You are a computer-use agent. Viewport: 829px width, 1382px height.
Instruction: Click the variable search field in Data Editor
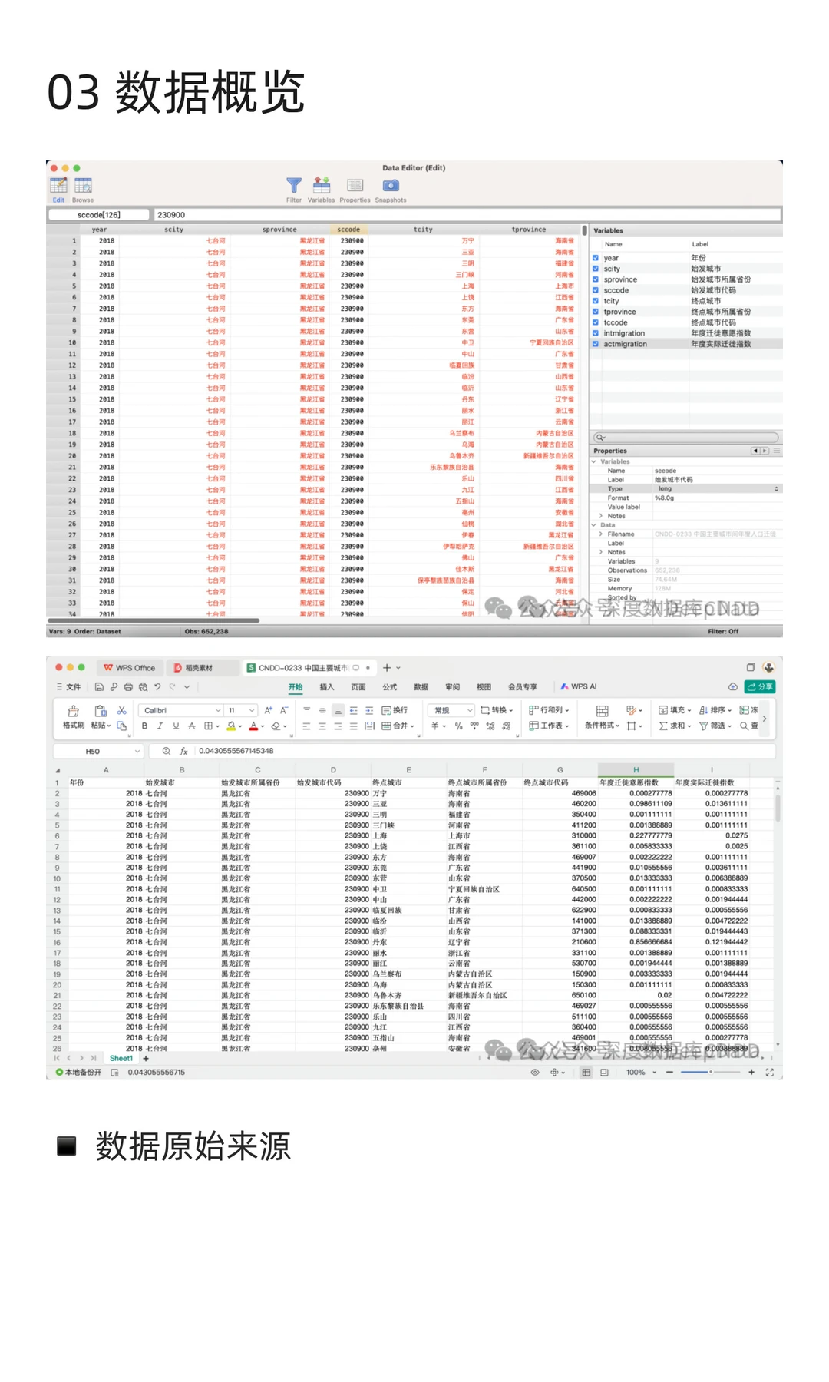pyautogui.click(x=686, y=437)
